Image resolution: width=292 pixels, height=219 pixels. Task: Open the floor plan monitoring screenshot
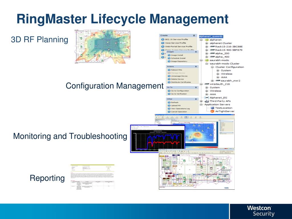197,169
